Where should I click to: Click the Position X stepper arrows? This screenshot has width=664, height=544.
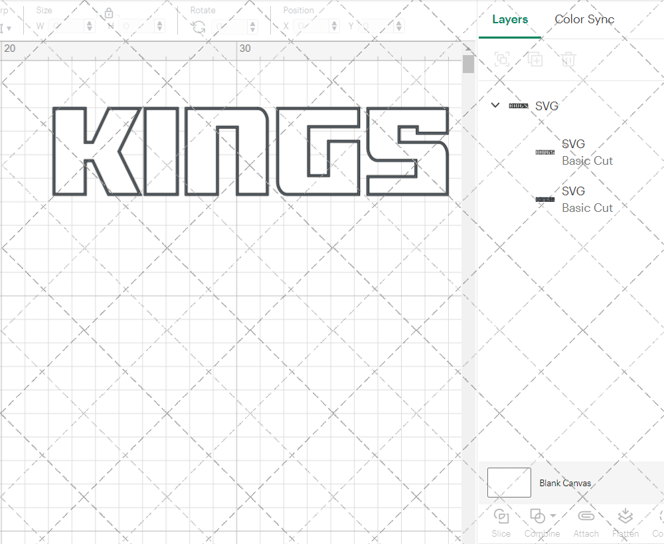(x=334, y=27)
